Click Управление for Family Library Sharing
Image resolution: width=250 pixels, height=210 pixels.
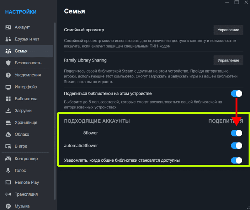(228, 60)
